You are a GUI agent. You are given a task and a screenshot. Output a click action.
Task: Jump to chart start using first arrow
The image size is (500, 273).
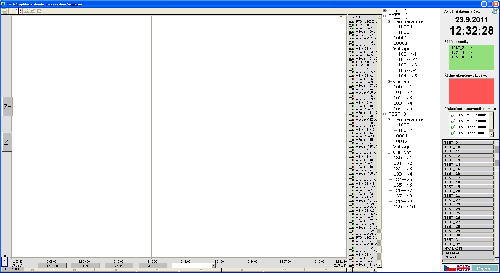[x=32, y=270]
